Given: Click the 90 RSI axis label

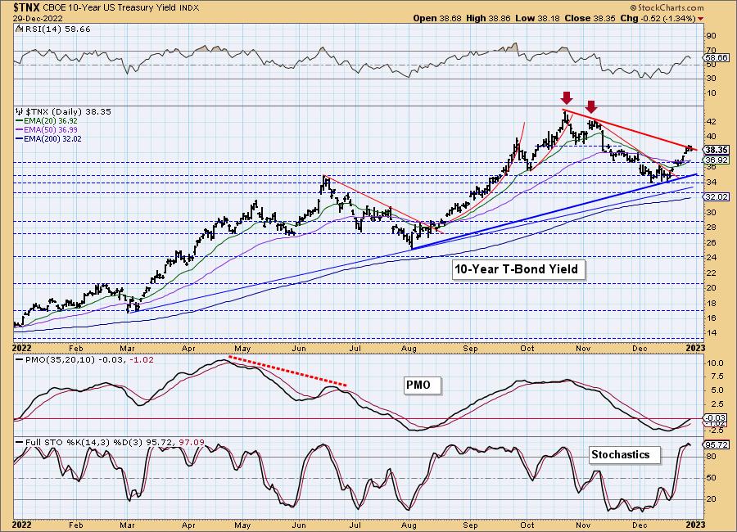Looking at the screenshot, I should [711, 36].
